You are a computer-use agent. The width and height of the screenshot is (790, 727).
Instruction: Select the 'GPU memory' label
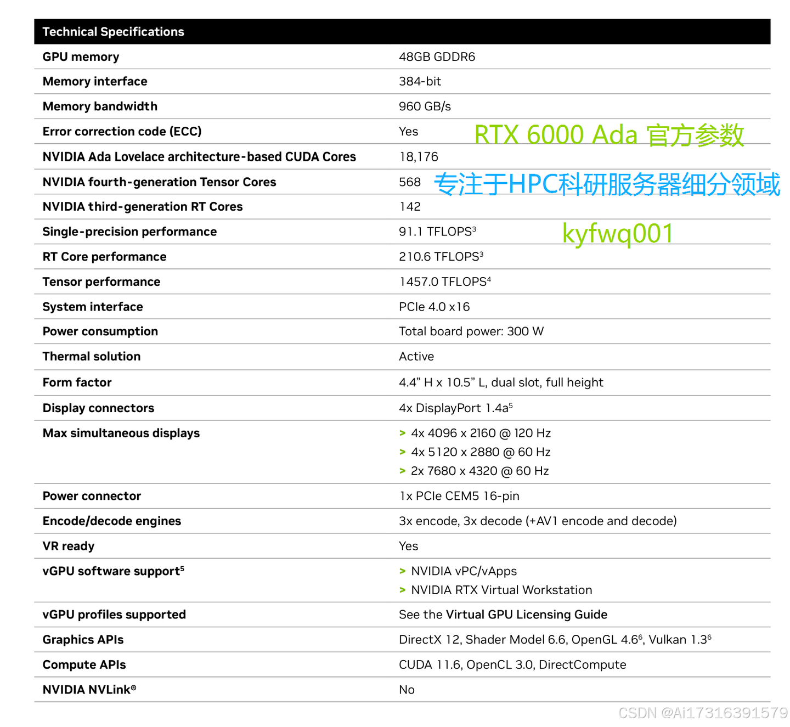(x=81, y=57)
